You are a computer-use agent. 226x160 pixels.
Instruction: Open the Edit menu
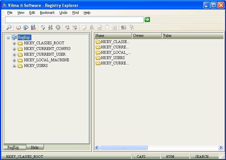[32, 13]
